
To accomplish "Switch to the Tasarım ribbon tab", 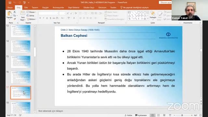I will pos(35,7).
